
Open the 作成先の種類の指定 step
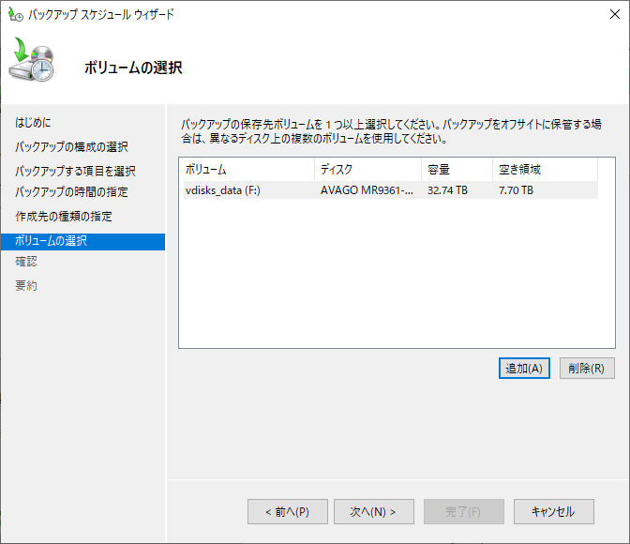pos(64,217)
